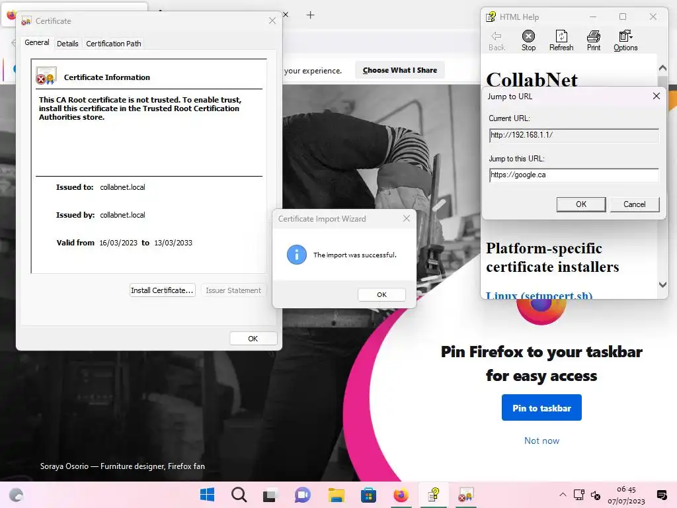Click the weather widget on taskbar
677x508 pixels.
(x=16, y=495)
